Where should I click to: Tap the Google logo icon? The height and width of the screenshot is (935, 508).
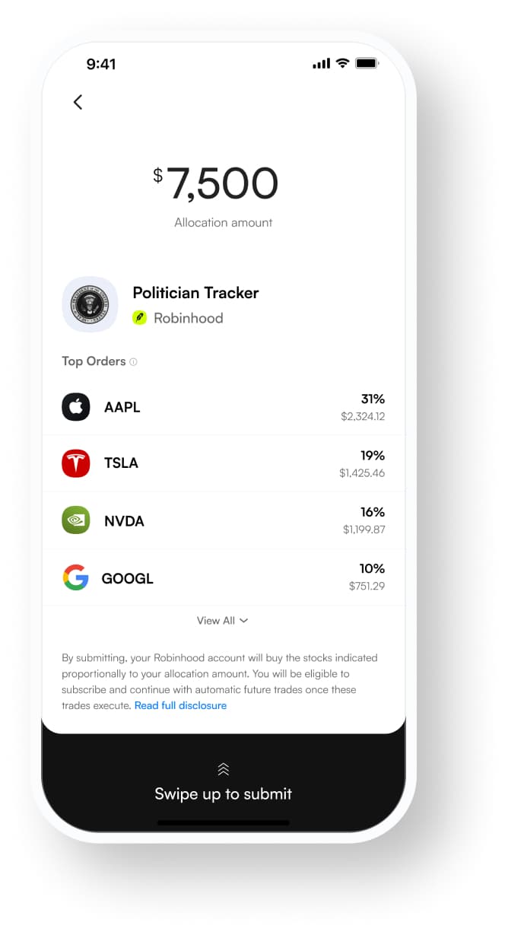tap(76, 578)
